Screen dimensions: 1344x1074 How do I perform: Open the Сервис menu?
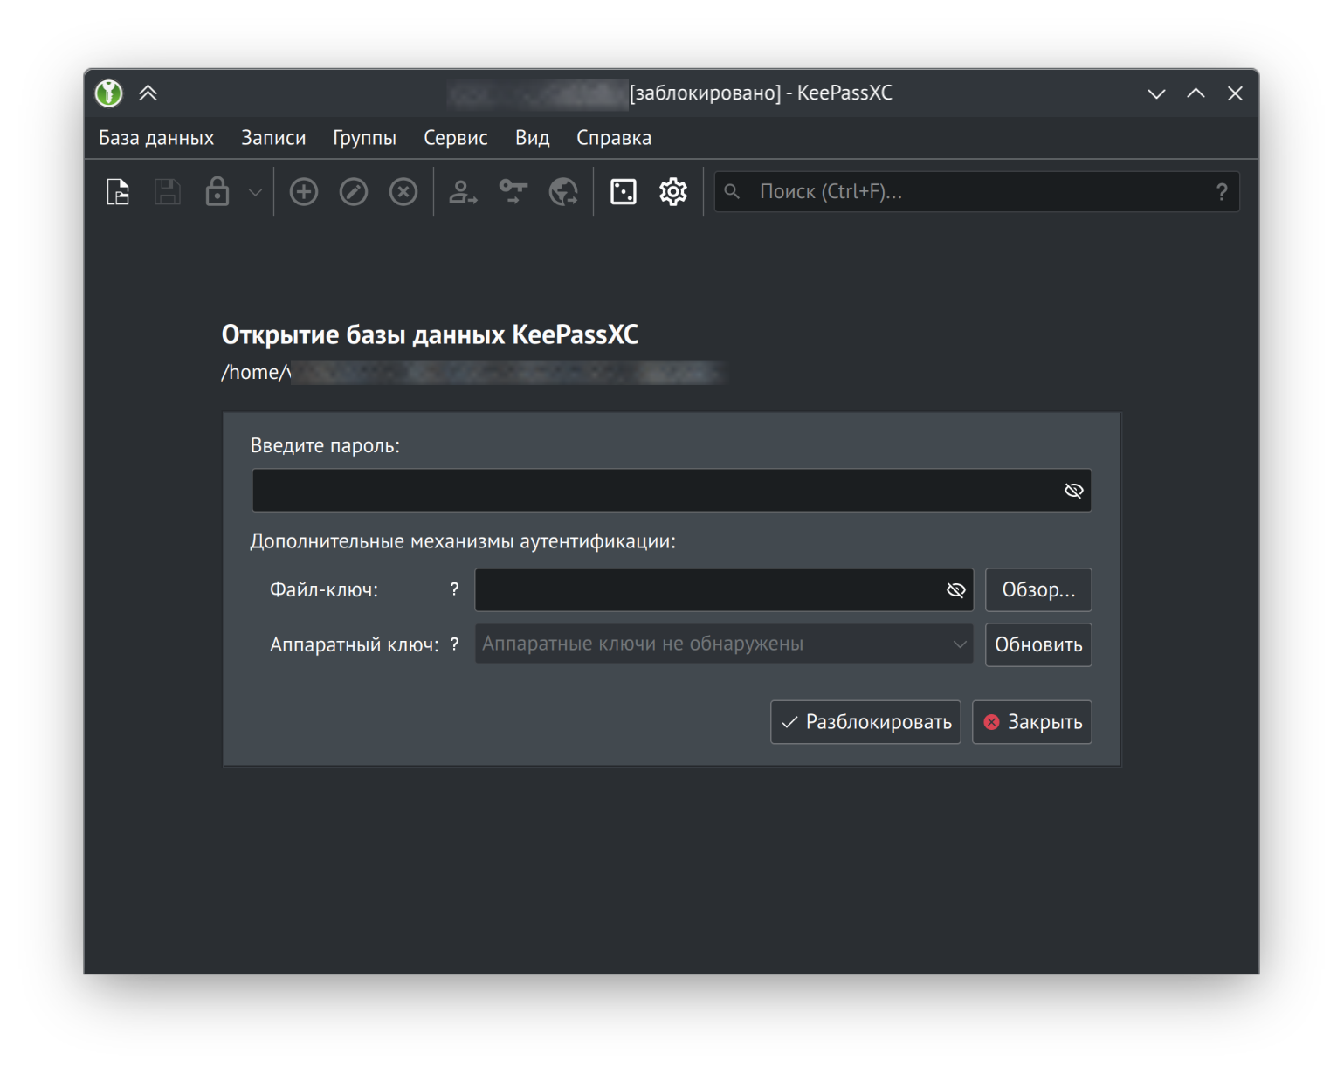[456, 138]
